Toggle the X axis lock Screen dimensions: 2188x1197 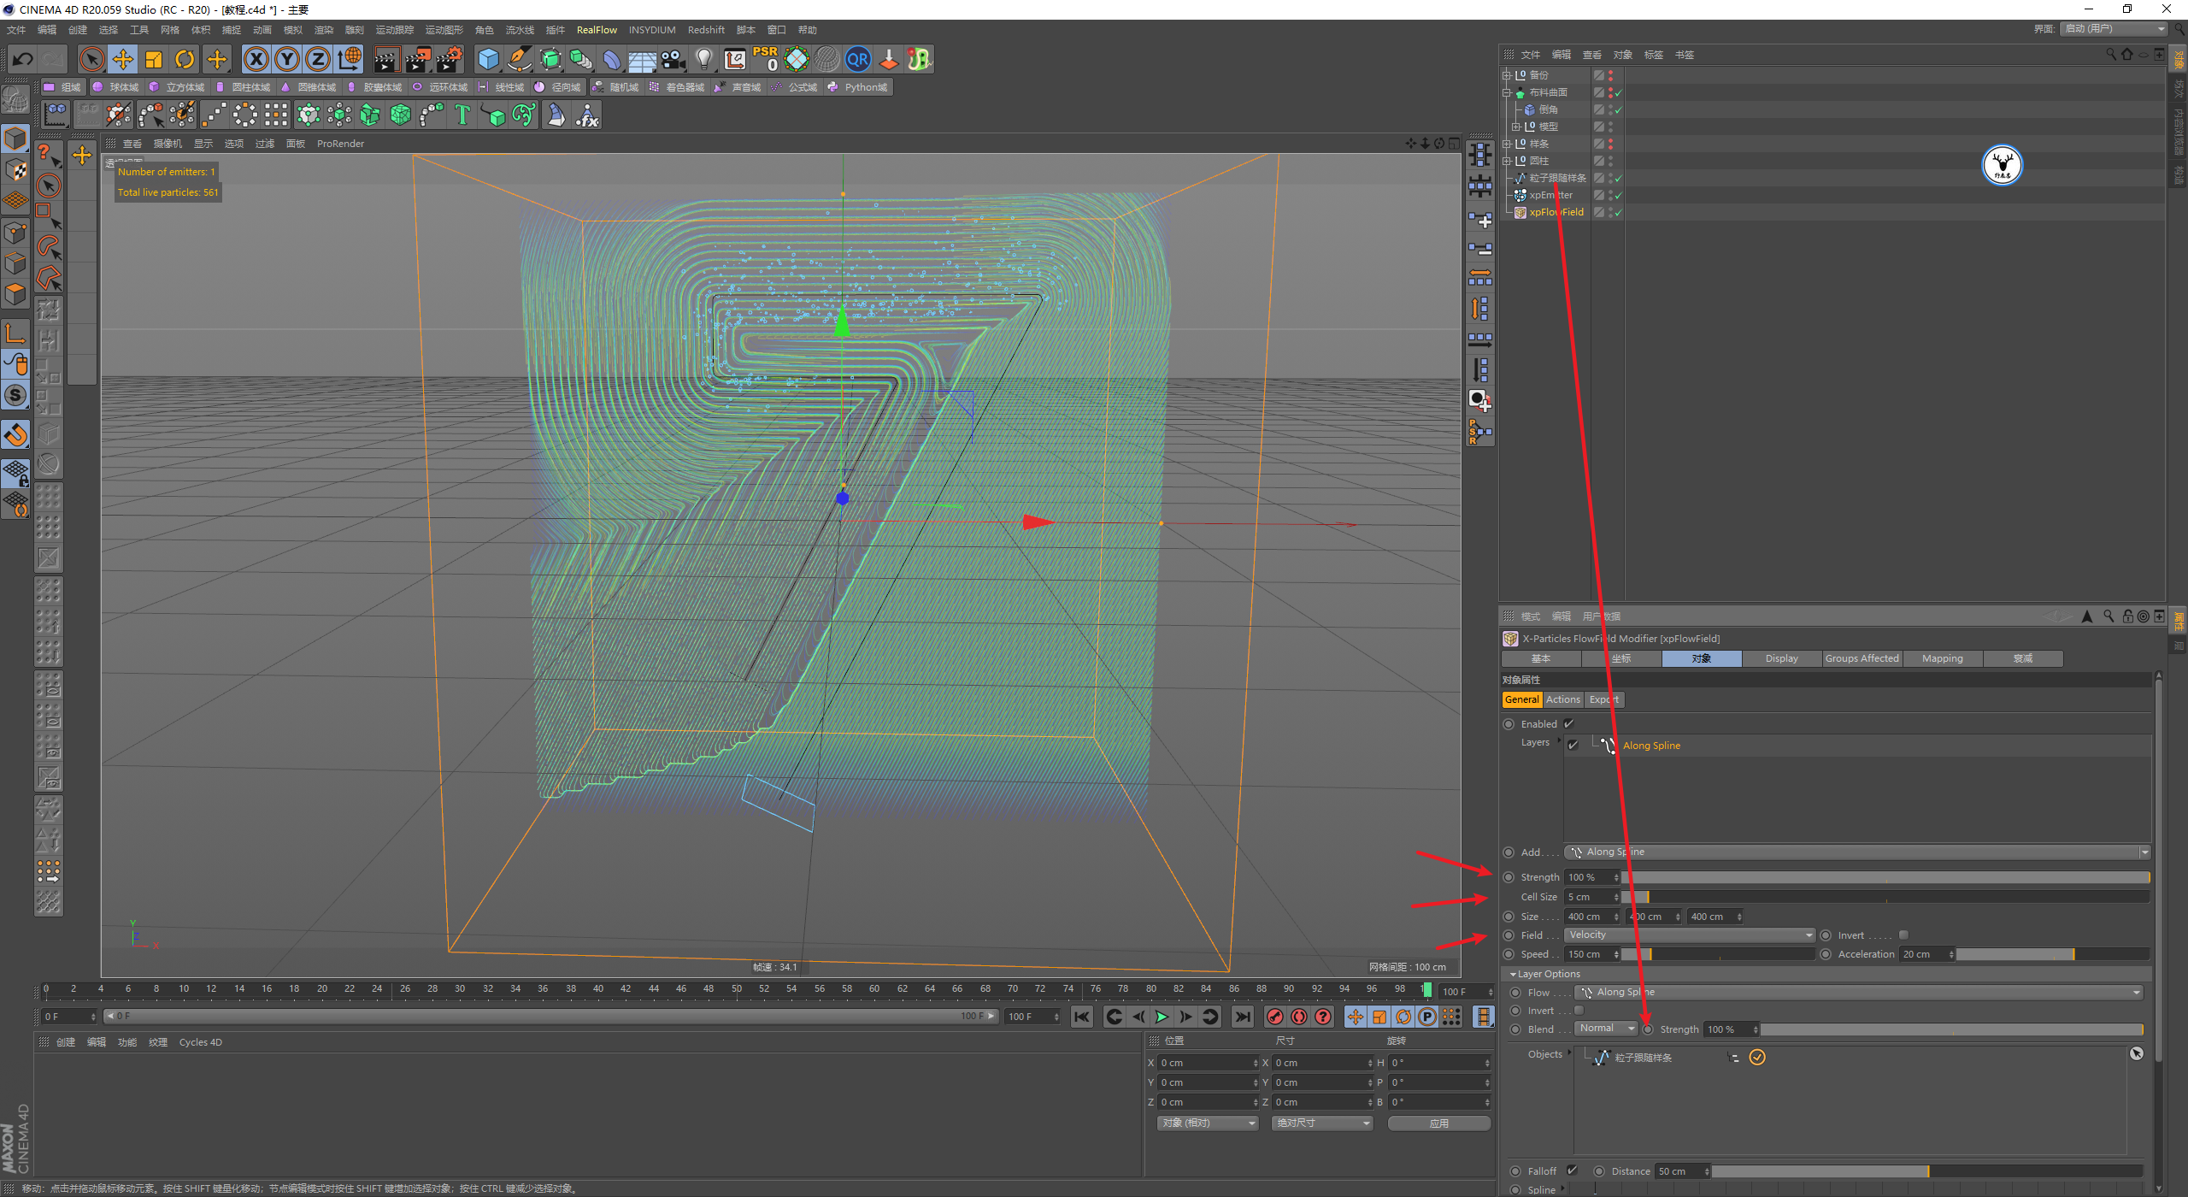256,59
